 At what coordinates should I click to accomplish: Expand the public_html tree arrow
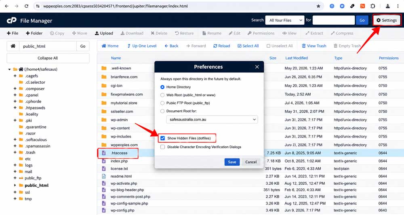(x=15, y=185)
